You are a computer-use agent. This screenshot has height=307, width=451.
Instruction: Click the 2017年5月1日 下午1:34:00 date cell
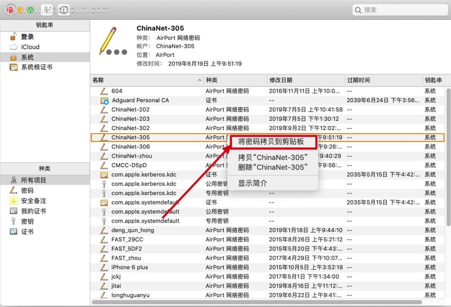point(304,276)
